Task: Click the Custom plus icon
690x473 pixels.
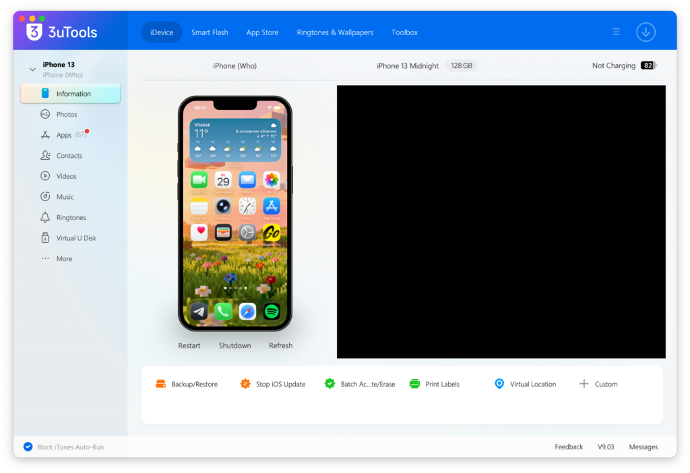Action: [584, 384]
